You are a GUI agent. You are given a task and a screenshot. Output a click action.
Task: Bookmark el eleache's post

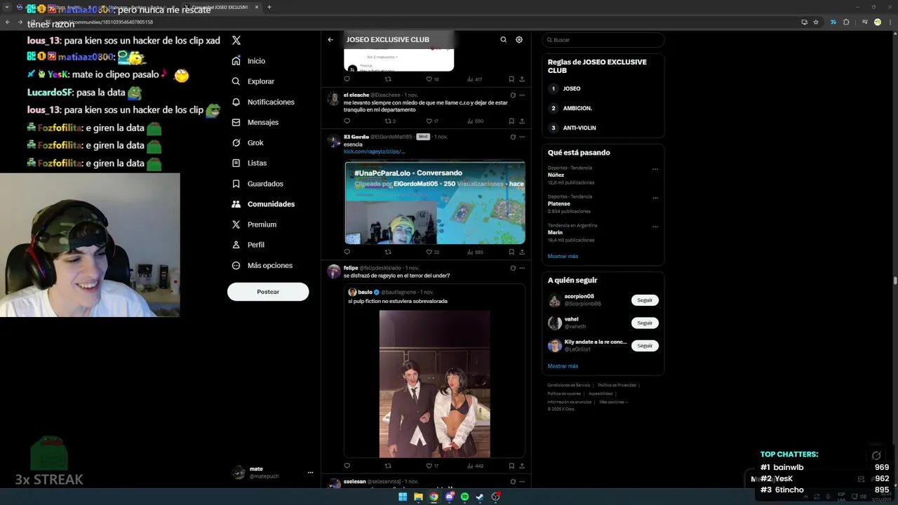511,121
